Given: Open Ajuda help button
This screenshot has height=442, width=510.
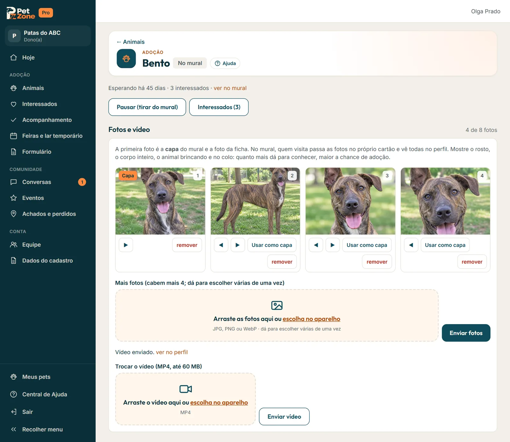Looking at the screenshot, I should coord(225,63).
